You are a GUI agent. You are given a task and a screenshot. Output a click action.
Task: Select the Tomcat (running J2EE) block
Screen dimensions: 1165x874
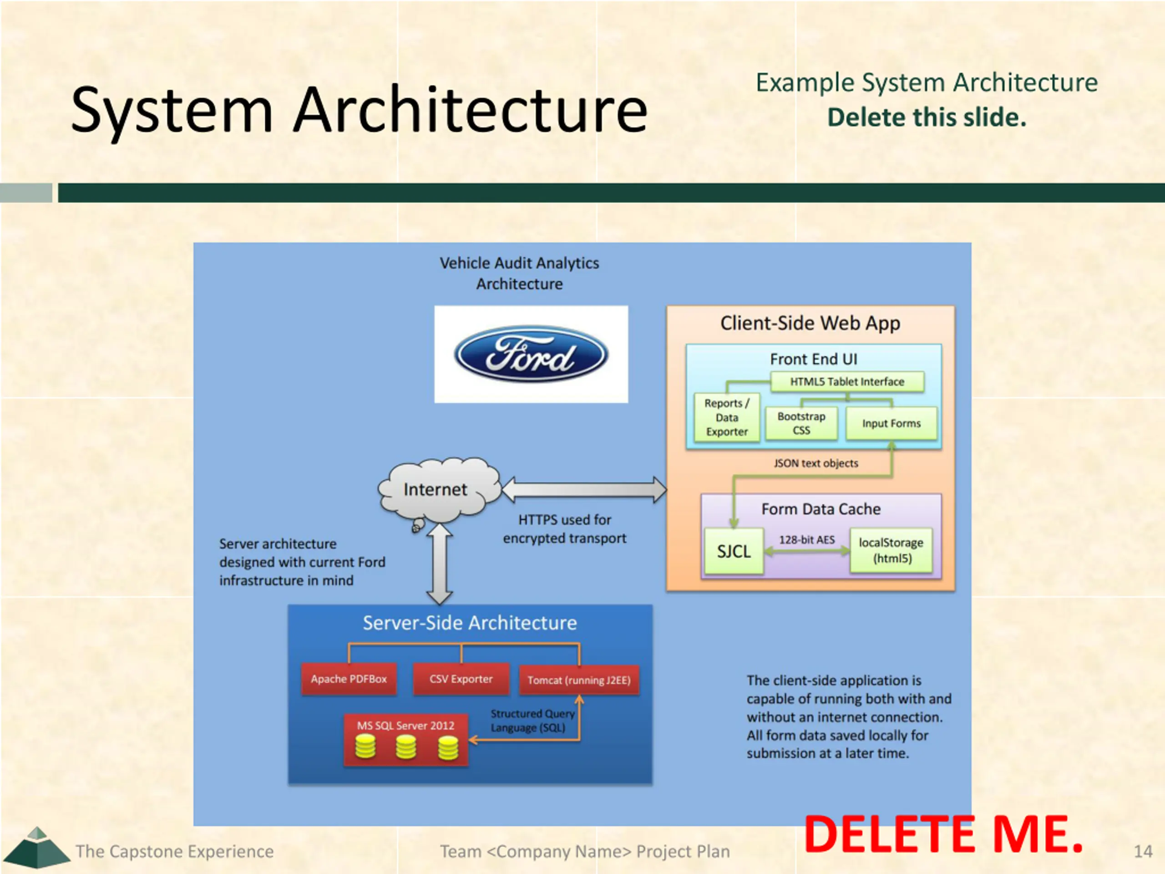(579, 680)
